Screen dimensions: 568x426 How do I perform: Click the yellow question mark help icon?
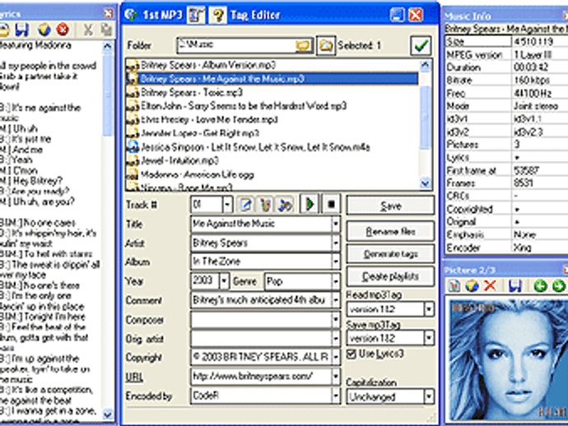coord(217,15)
